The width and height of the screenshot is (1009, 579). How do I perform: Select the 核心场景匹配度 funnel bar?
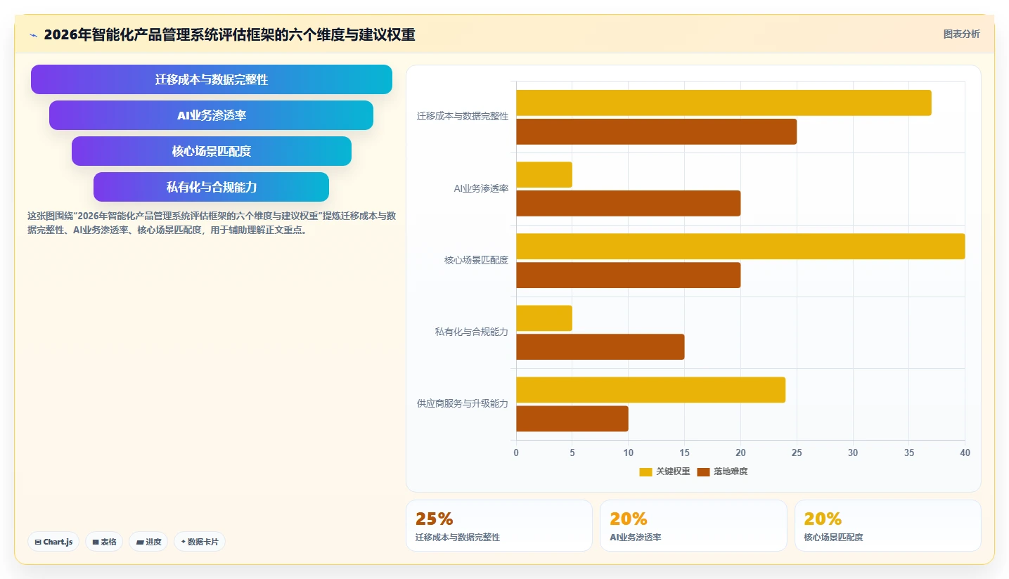coord(212,151)
